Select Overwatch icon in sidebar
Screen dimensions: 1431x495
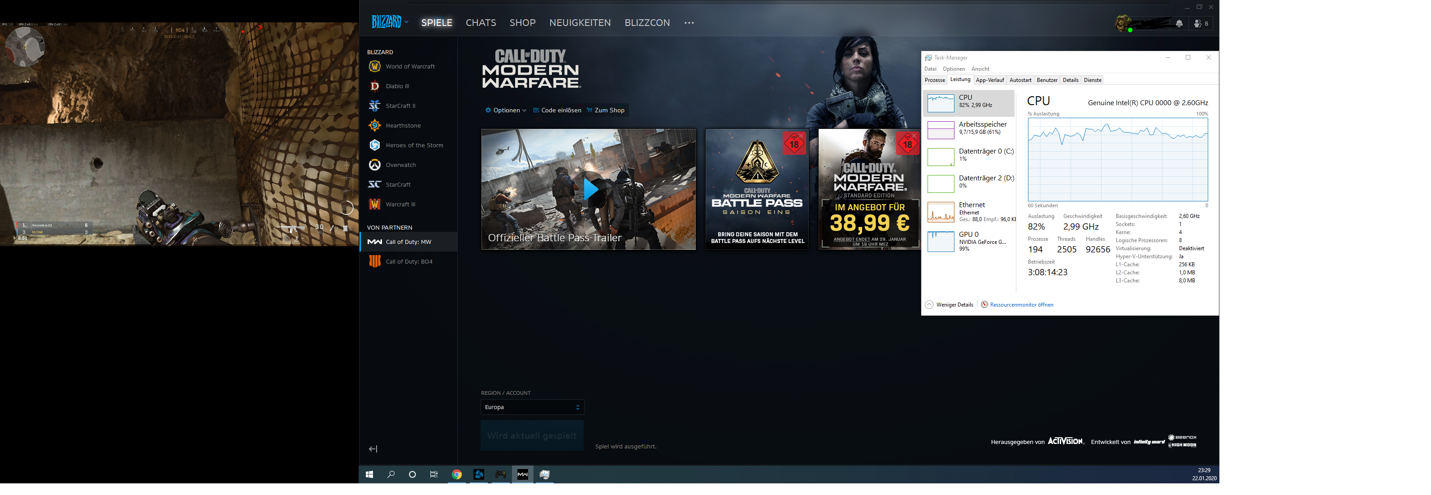[375, 165]
